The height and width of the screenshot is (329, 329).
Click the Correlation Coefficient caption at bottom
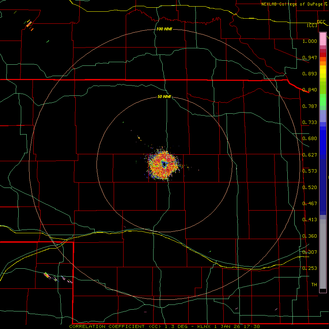point(164,326)
